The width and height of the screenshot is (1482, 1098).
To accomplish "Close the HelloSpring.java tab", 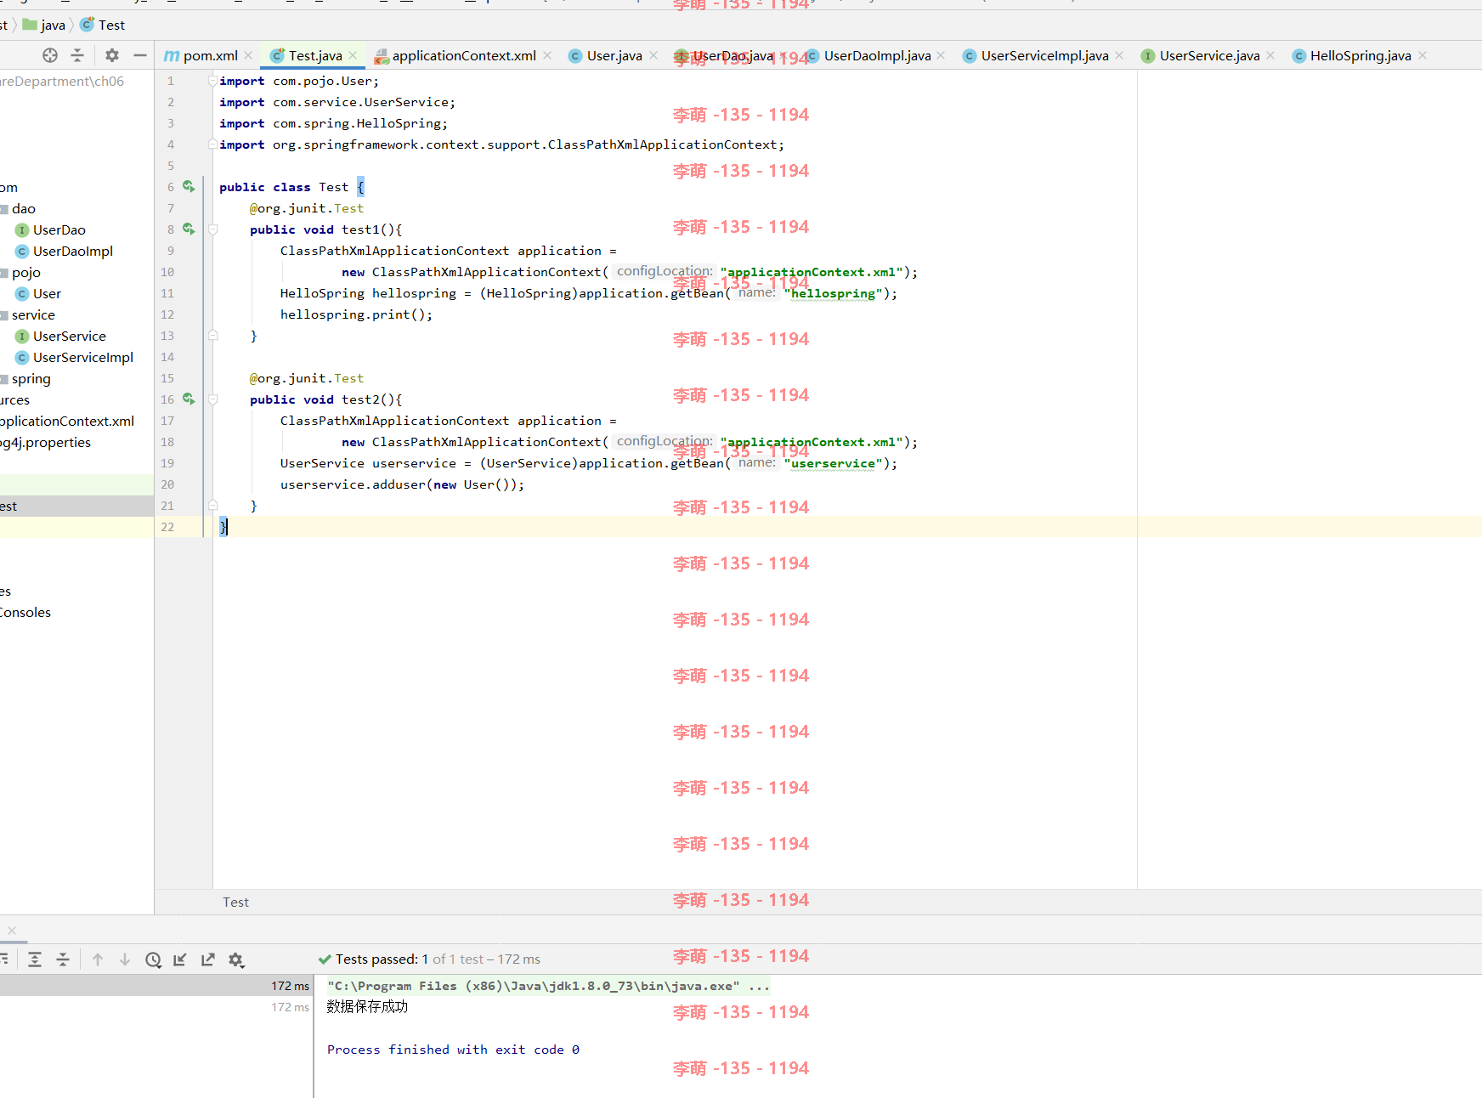I will pos(1423,55).
